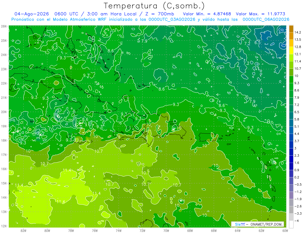This screenshot has height=234, width=303.
Task: Click the latitude label "23N"
Action: pos(4,69)
